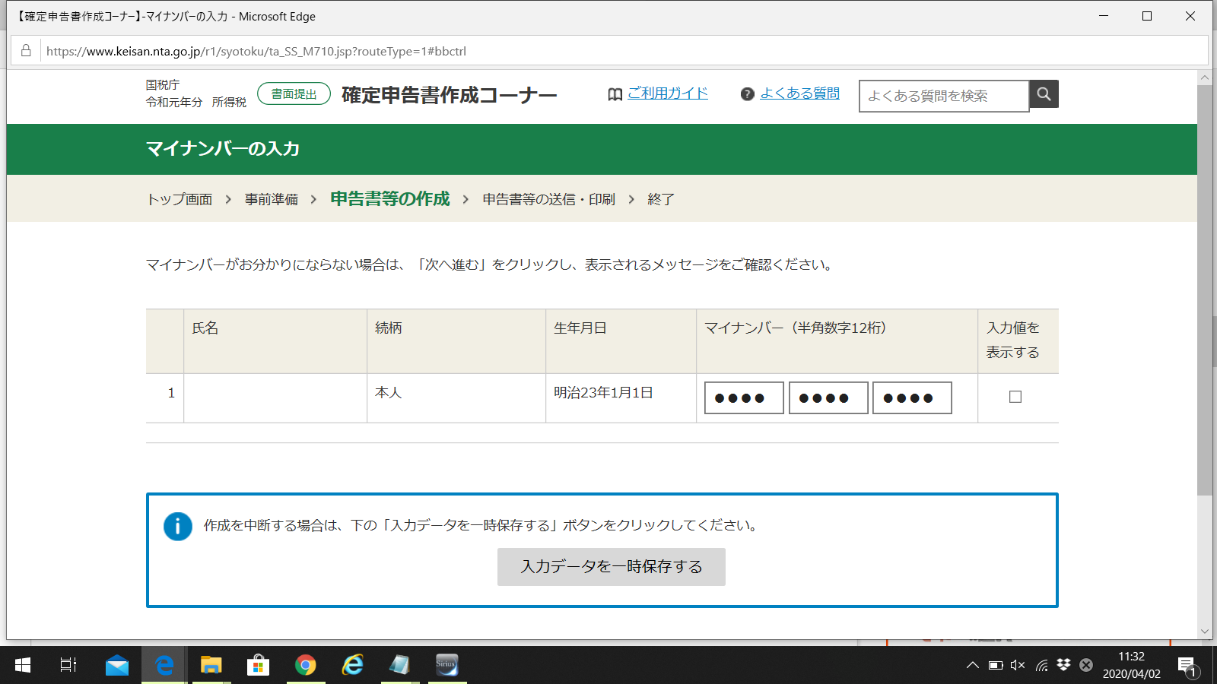Click the Dropbox icon in the system tray
This screenshot has height=684, width=1217.
click(x=1063, y=664)
